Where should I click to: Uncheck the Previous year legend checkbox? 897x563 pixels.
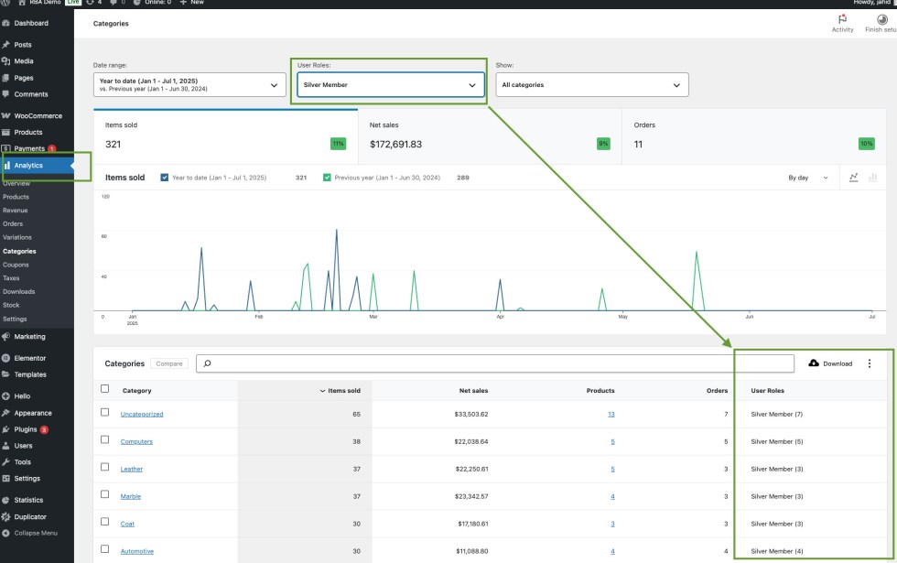[x=328, y=178]
